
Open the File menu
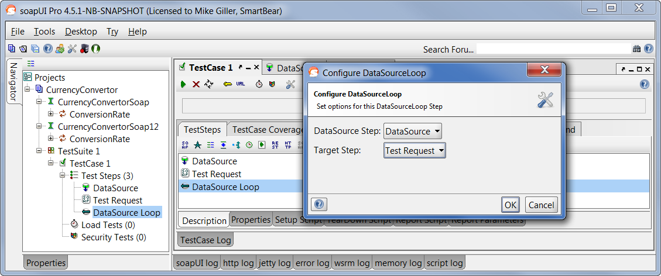point(18,32)
